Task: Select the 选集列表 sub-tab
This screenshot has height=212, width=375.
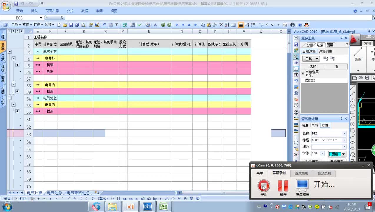Action: pos(326,52)
